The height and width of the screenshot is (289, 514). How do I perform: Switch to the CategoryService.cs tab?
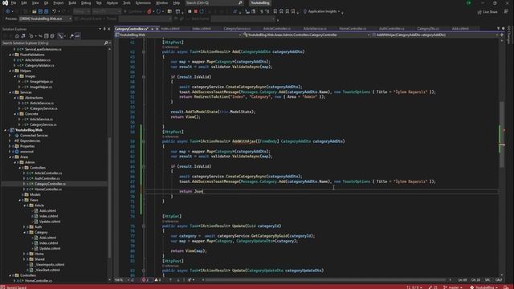click(237, 29)
